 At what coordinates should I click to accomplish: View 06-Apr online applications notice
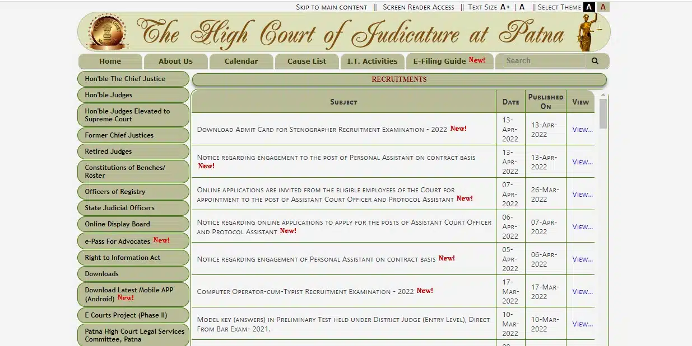coord(582,227)
